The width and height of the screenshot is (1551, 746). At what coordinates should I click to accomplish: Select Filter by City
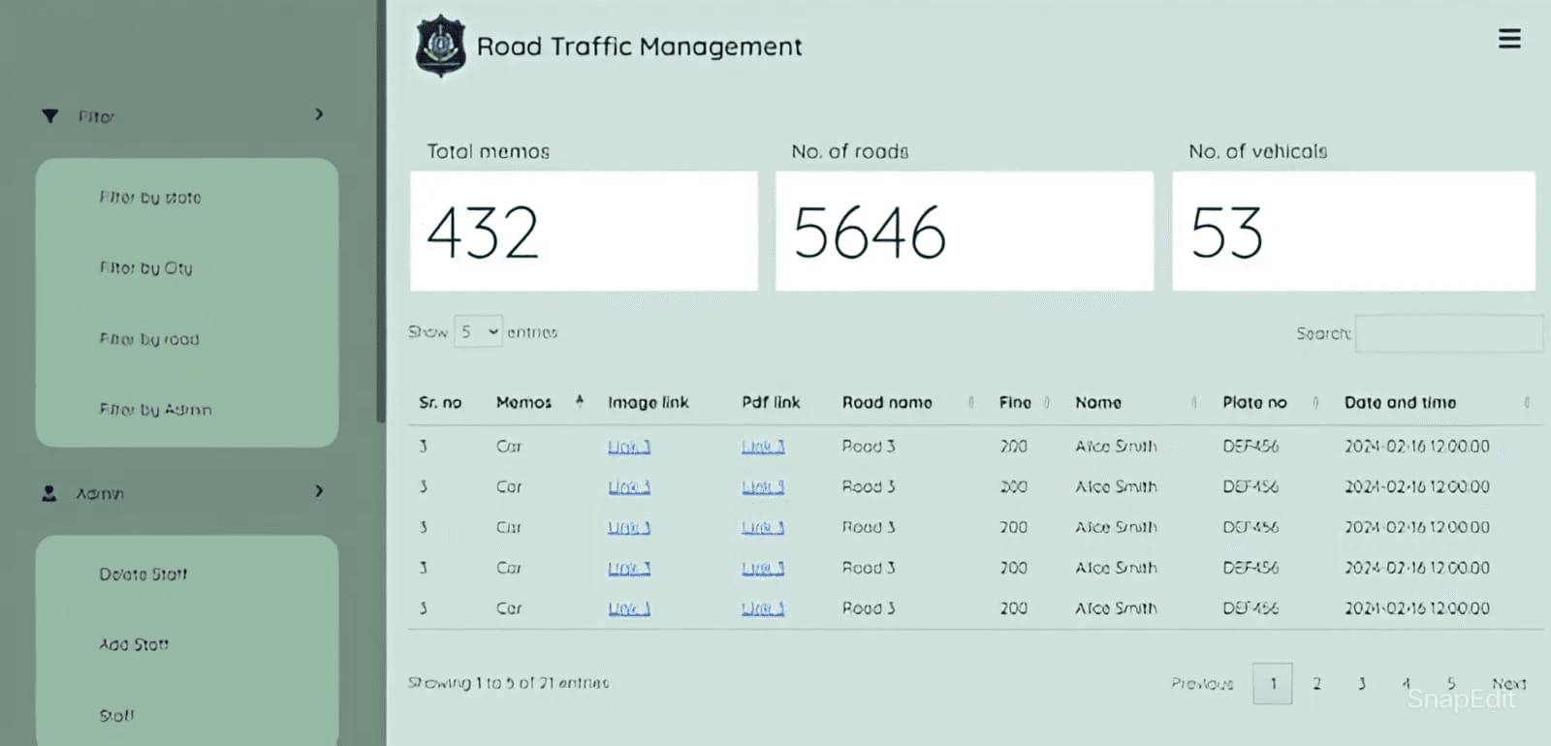146,268
